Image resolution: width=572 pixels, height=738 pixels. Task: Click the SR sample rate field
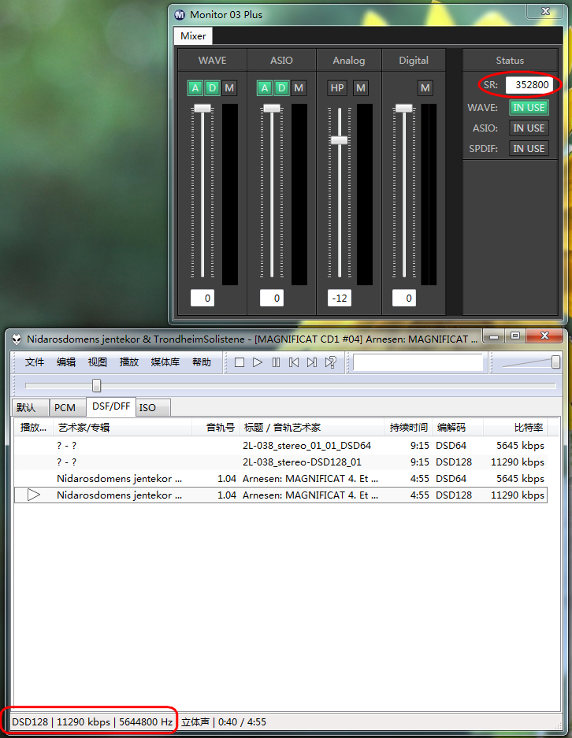(527, 85)
